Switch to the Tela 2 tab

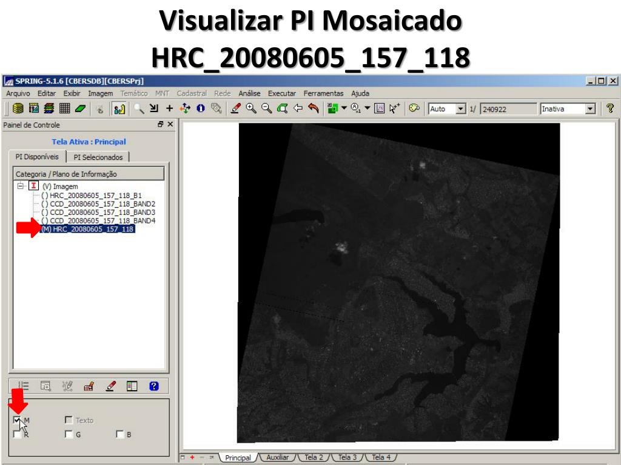[314, 457]
